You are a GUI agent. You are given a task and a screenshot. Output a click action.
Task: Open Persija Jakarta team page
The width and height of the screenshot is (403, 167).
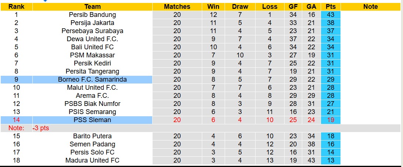92,23
